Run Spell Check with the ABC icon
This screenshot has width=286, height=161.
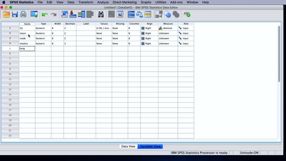point(187,14)
